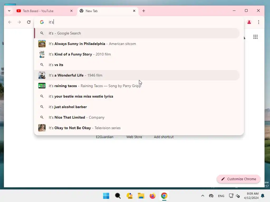Click the muted volume tray icon
Viewport: 270px width, 202px height.
click(238, 196)
